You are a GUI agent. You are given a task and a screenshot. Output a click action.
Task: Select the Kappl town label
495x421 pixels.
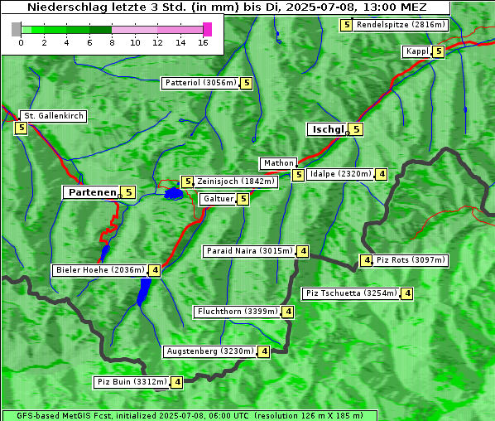click(416, 51)
